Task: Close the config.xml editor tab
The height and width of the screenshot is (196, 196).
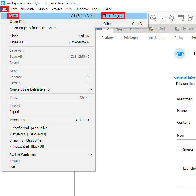Action: coord(108,29)
